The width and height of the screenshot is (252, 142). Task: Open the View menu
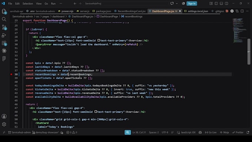click(x=39, y=3)
